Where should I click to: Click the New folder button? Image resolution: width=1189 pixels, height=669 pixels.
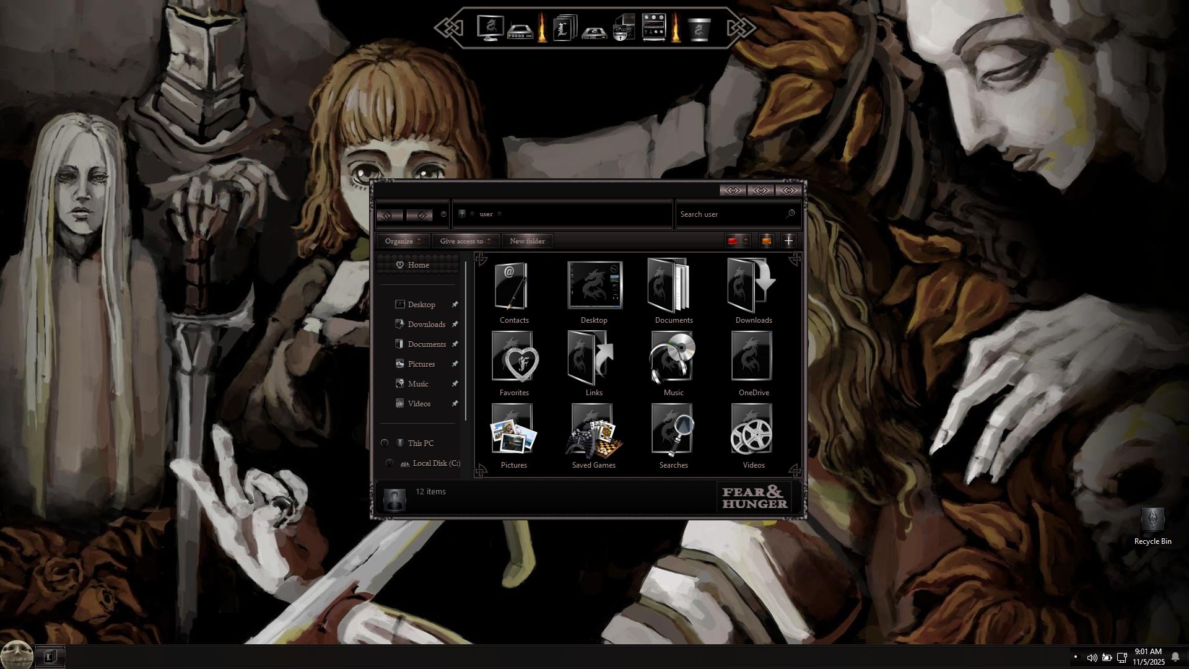(x=527, y=241)
